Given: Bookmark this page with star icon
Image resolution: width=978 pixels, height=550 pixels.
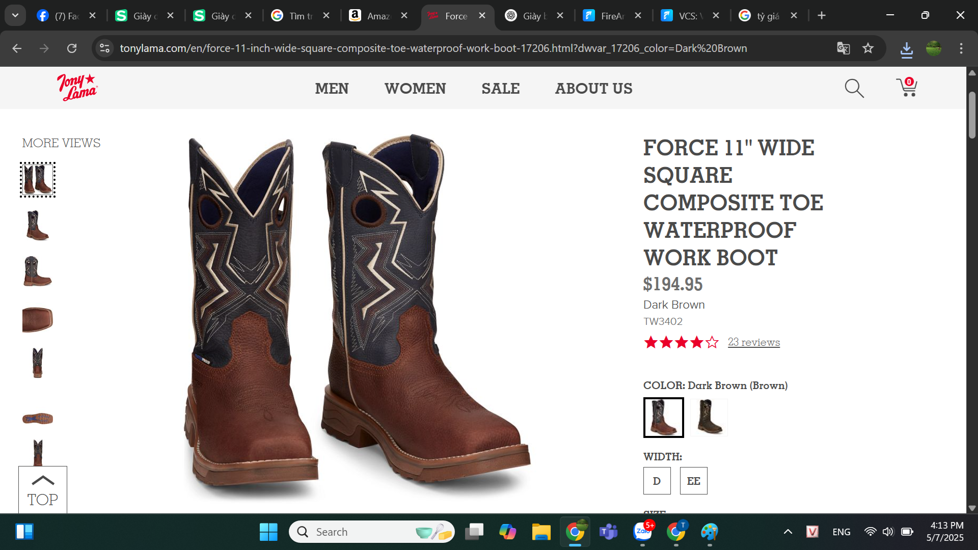Looking at the screenshot, I should point(868,48).
